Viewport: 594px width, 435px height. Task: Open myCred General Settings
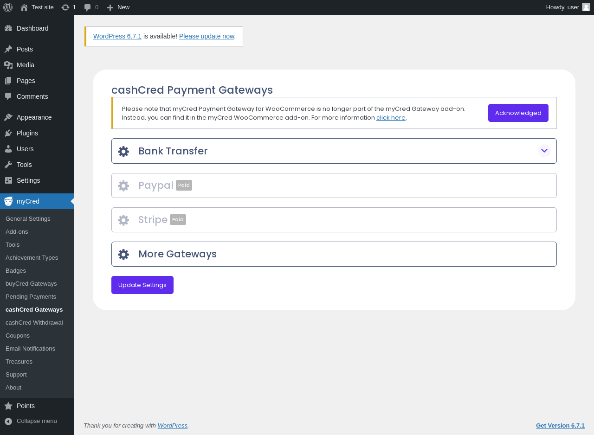(37, 218)
